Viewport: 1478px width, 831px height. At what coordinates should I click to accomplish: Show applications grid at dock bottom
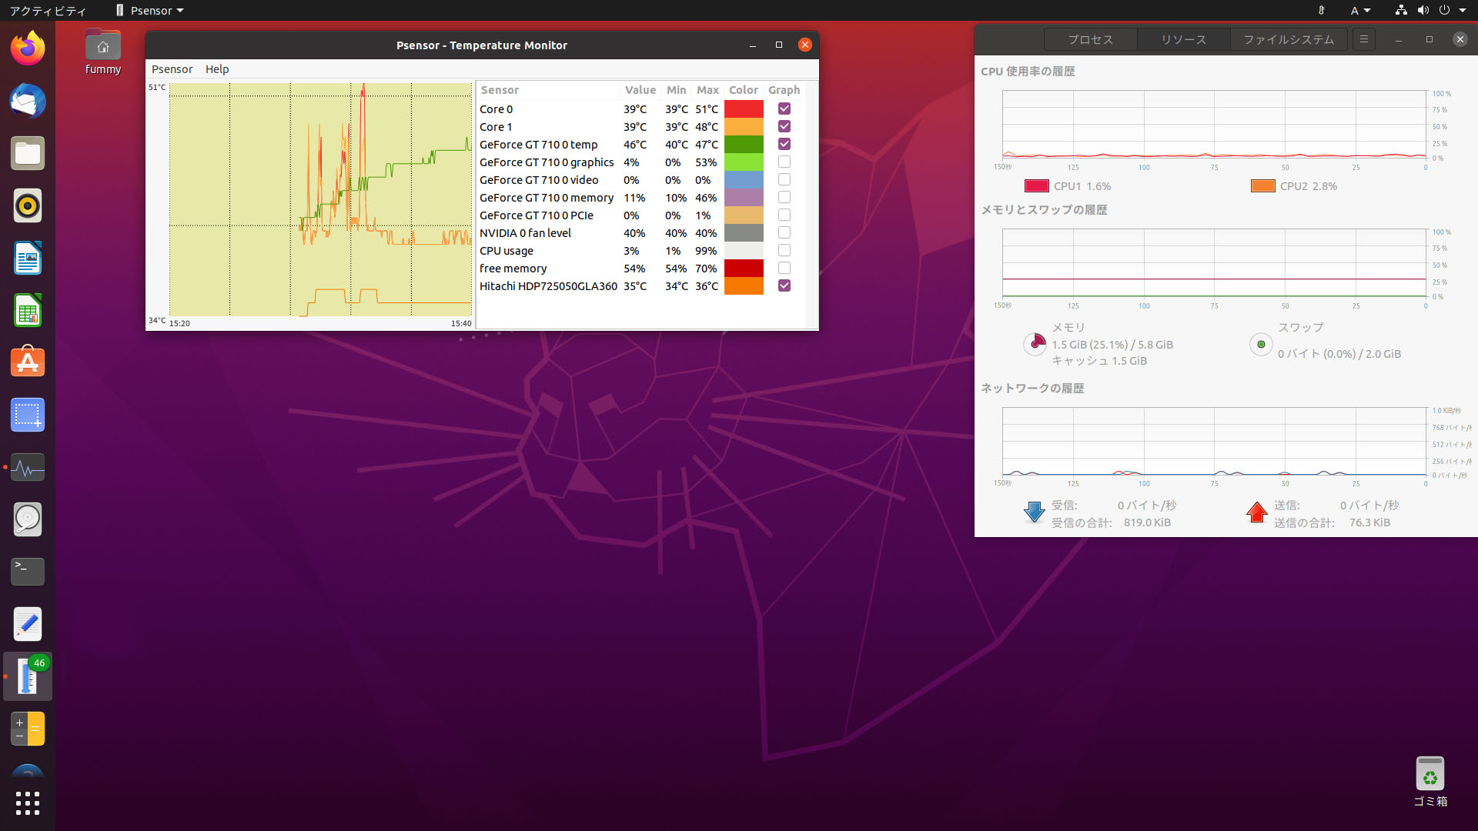(28, 803)
